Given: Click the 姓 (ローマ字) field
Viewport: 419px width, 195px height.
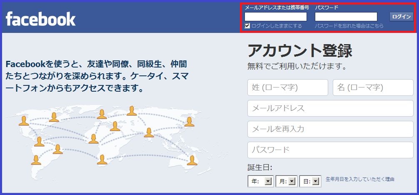Looking at the screenshot, I should click(288, 87).
